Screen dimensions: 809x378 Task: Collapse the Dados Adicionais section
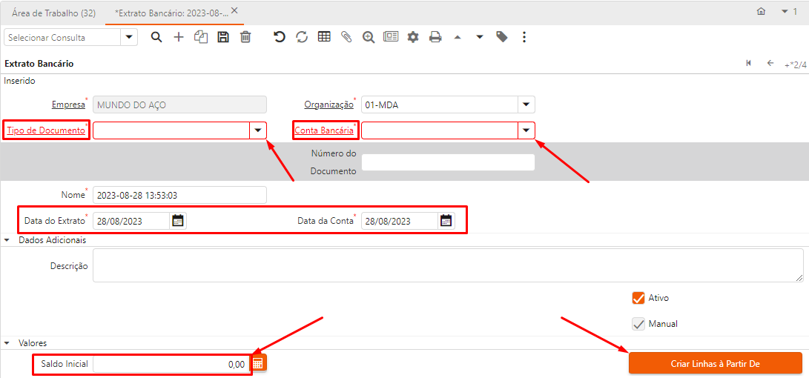pos(7,240)
